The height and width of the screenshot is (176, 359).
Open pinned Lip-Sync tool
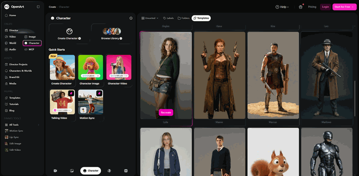[12, 137]
